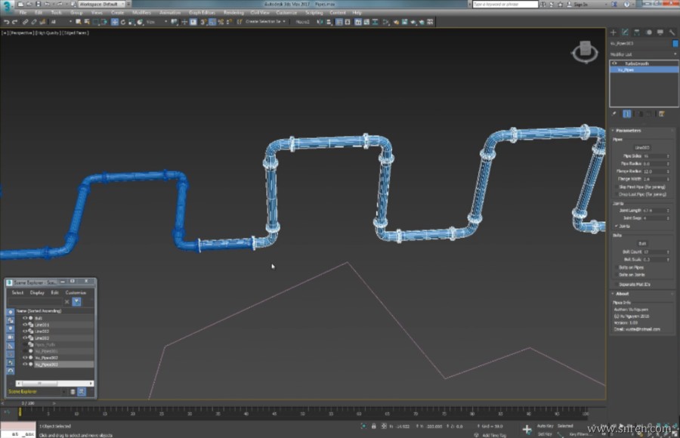Screen dimensions: 680x438
Task: Open the Modifiers menu
Action: click(141, 13)
